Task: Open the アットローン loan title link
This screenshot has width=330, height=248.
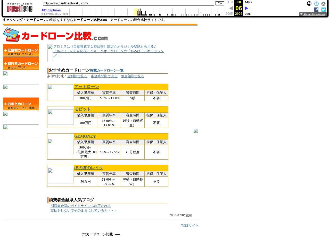Action: [86, 87]
